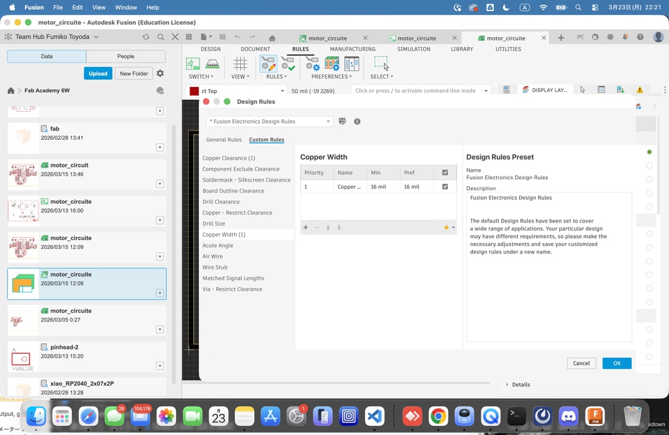Switch to the General Rules tab

pyautogui.click(x=224, y=139)
